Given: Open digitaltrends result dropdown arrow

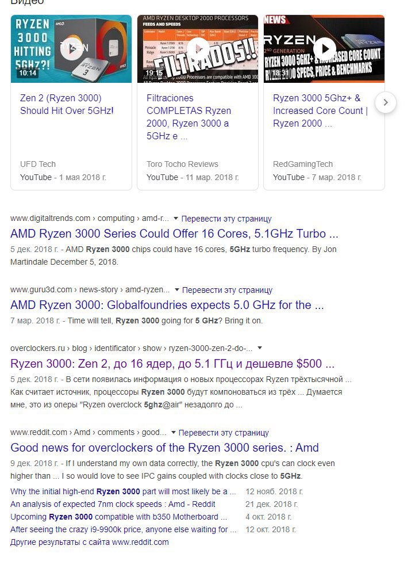Looking at the screenshot, I should tap(175, 218).
